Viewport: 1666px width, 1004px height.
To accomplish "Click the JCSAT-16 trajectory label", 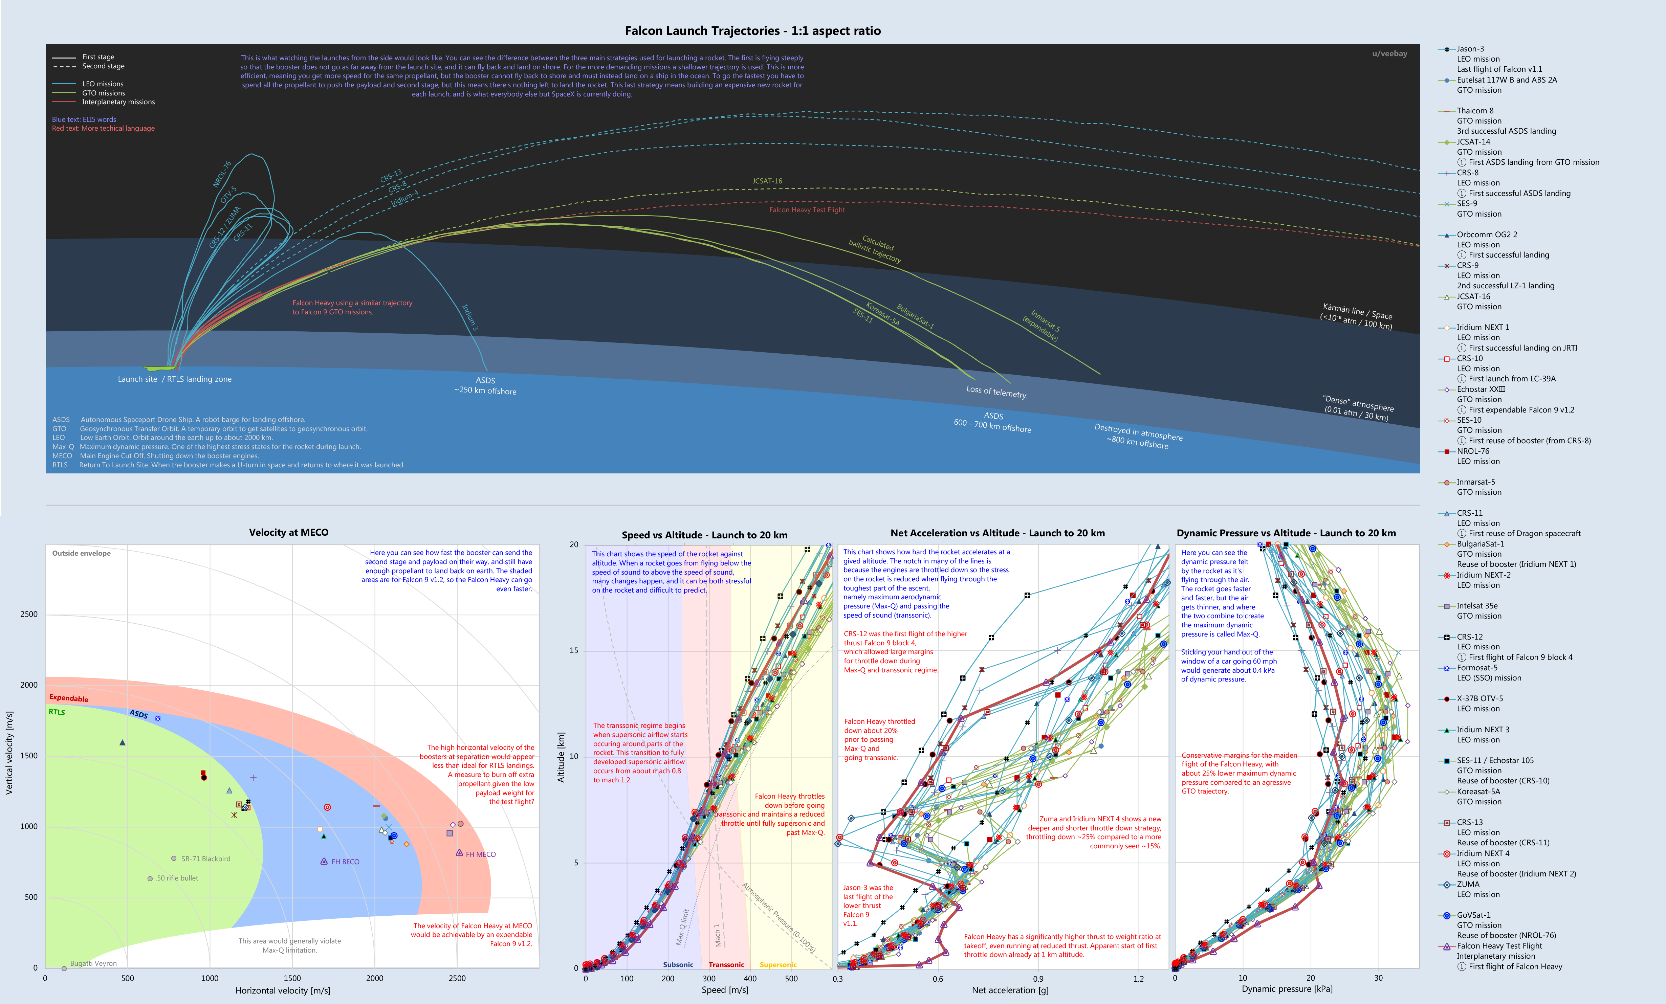I will click(767, 181).
